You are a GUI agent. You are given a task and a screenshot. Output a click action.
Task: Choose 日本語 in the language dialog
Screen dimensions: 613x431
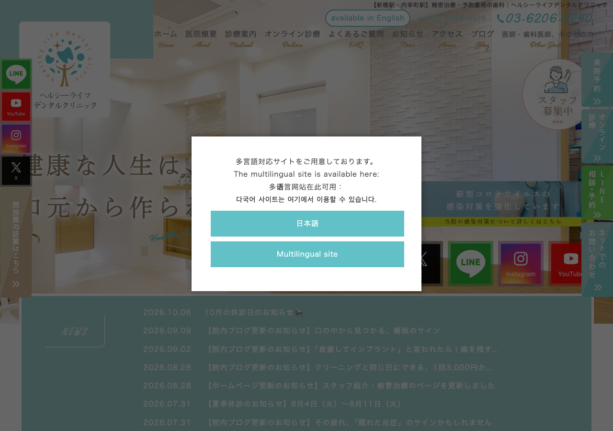tap(307, 224)
